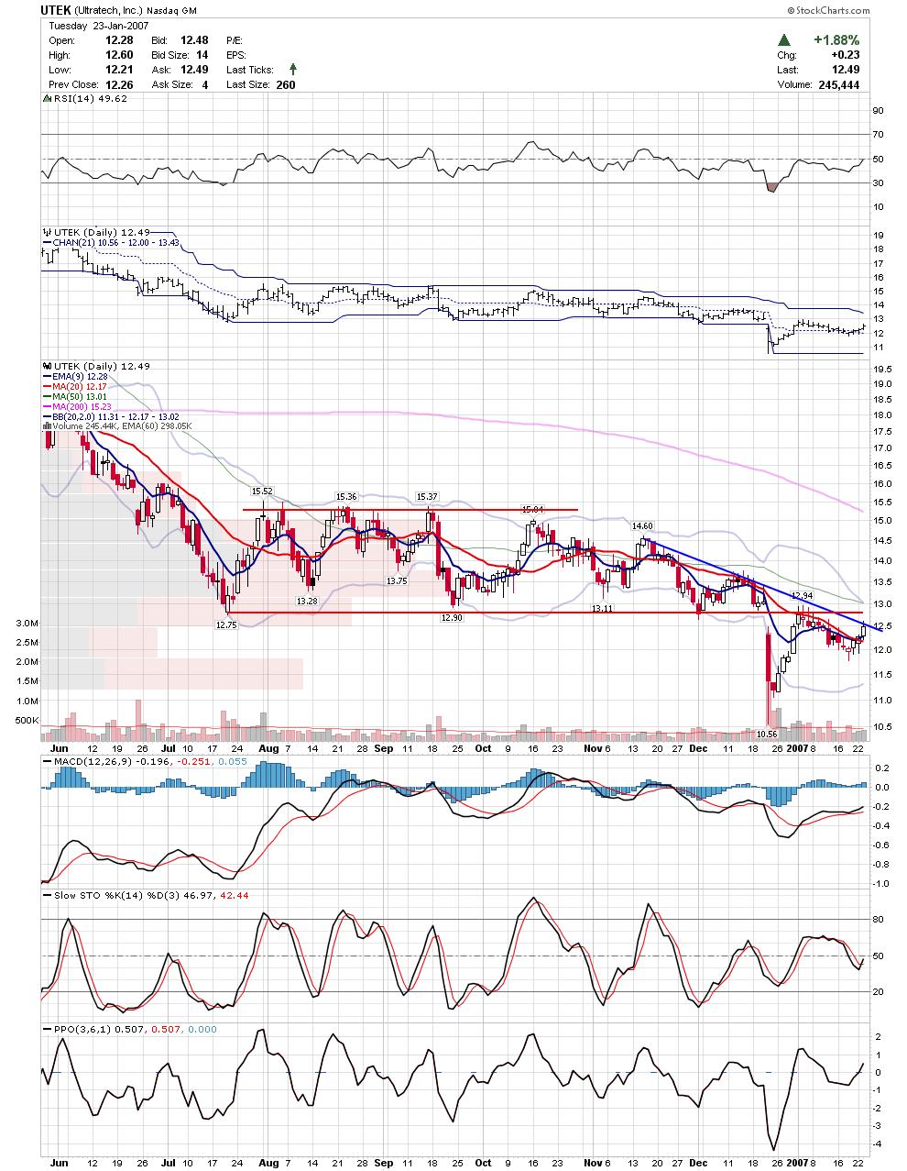This screenshot has width=907, height=1171.
Task: Click the Bid value 12.48
Action: pos(194,40)
